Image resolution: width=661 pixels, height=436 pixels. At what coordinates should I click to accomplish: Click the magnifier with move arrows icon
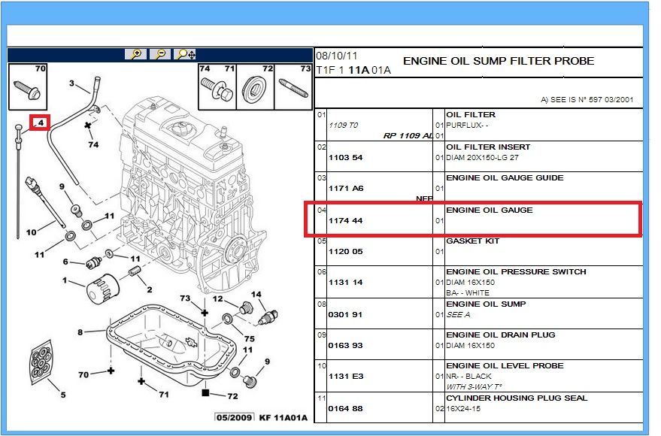coord(185,54)
